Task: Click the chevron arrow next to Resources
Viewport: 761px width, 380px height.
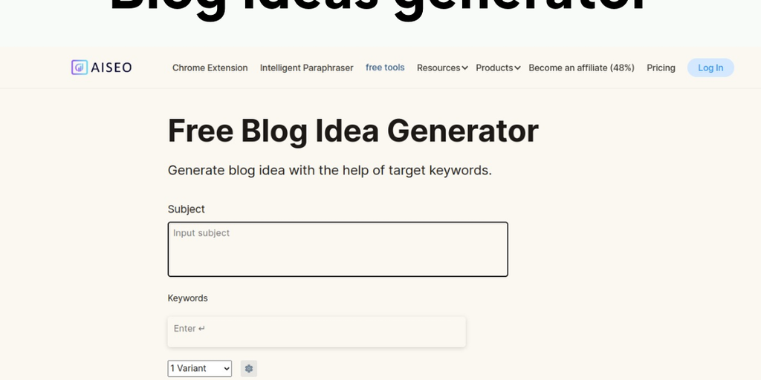Action: coord(465,68)
